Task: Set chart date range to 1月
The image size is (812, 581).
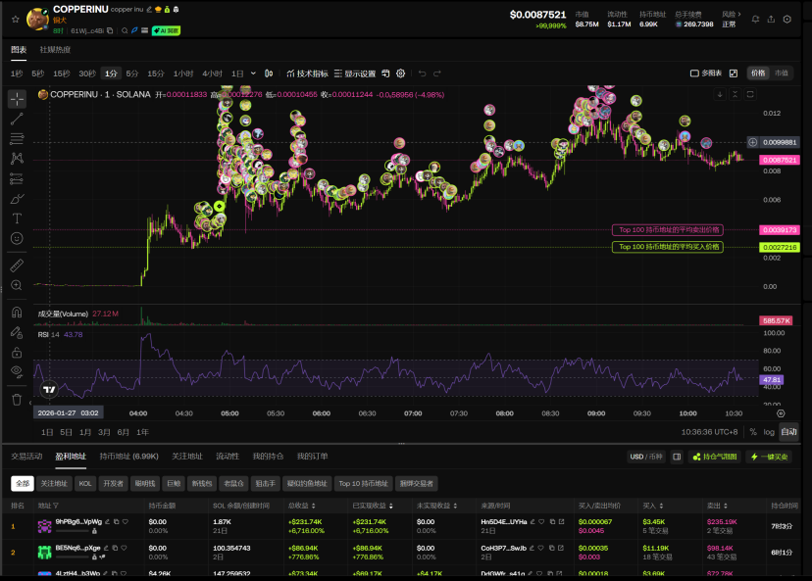Action: pyautogui.click(x=85, y=432)
